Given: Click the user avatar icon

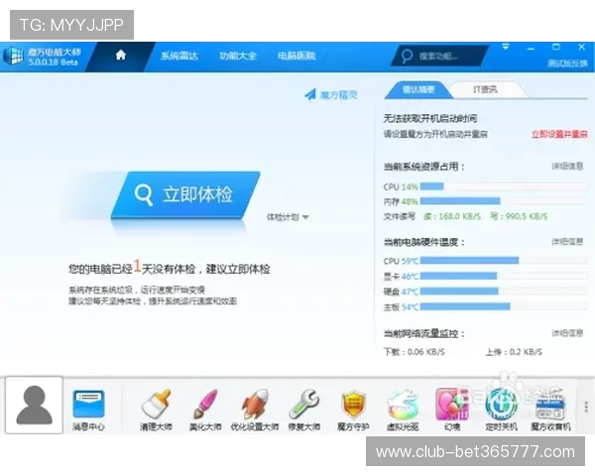Looking at the screenshot, I should tap(34, 405).
